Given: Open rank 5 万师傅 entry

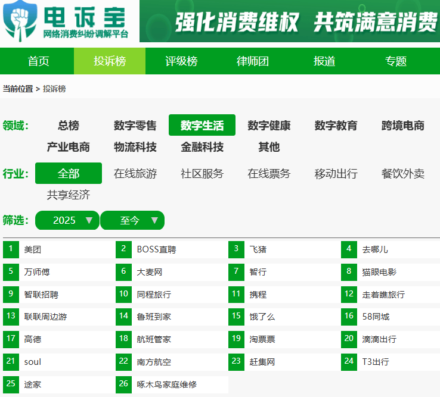Looking at the screenshot, I should coord(59,272).
